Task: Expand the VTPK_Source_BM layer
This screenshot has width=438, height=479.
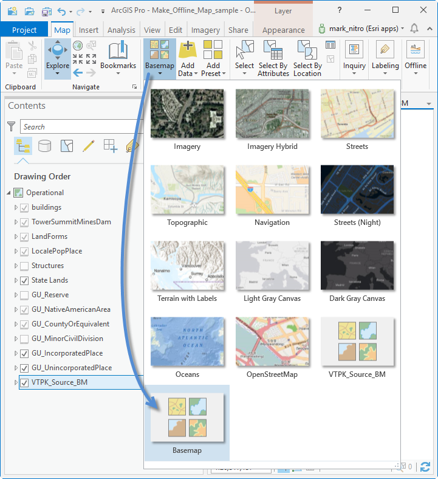Action: click(16, 382)
